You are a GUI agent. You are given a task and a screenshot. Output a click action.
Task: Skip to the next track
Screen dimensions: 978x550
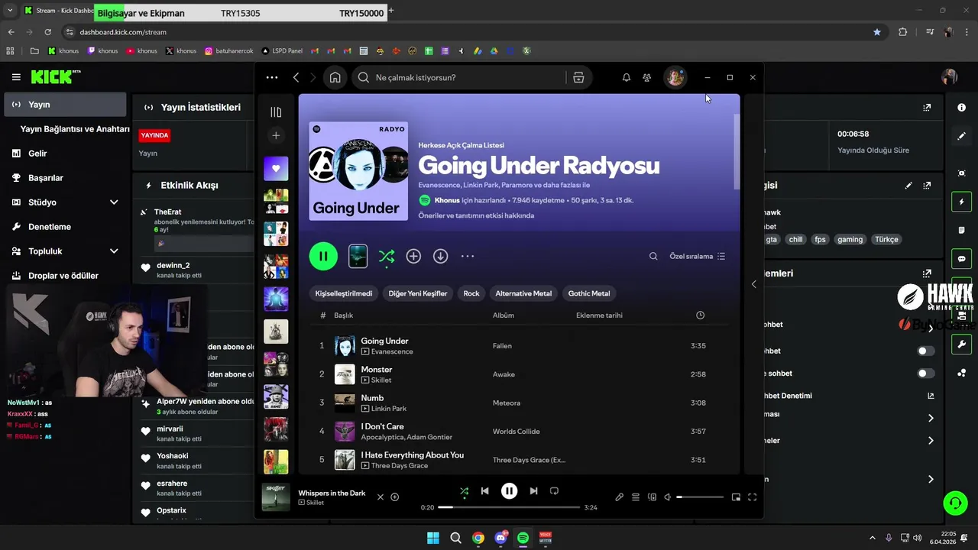533,491
